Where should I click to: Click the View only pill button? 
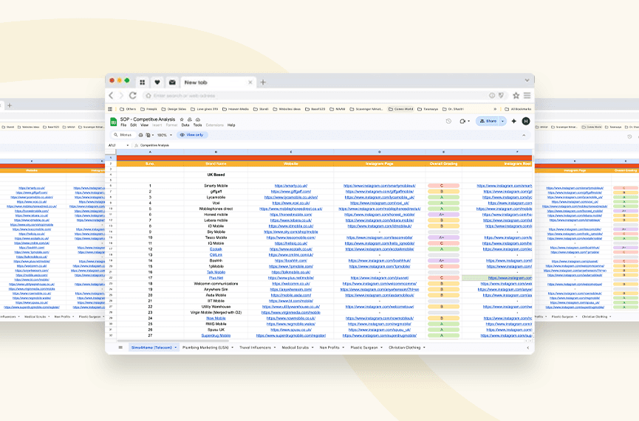pyautogui.click(x=192, y=135)
